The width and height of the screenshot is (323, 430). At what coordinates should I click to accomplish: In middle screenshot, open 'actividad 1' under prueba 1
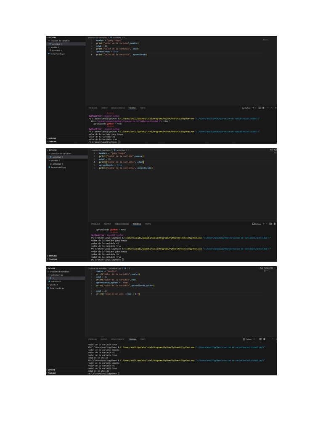point(57,164)
